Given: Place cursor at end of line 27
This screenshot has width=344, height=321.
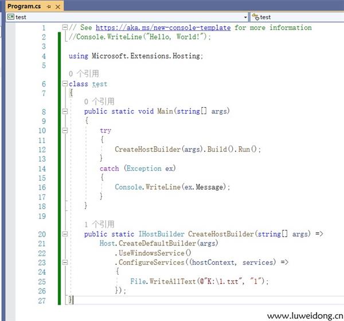Looking at the screenshot, I should tap(74, 300).
